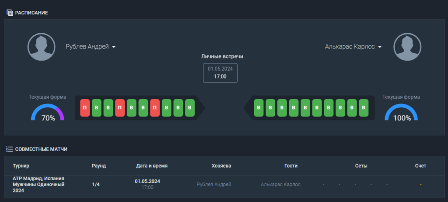Open the Алькарас Карлос player dropdown arrow

point(380,47)
